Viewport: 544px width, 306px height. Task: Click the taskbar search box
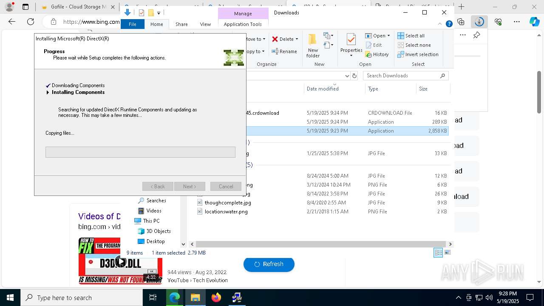(82, 297)
